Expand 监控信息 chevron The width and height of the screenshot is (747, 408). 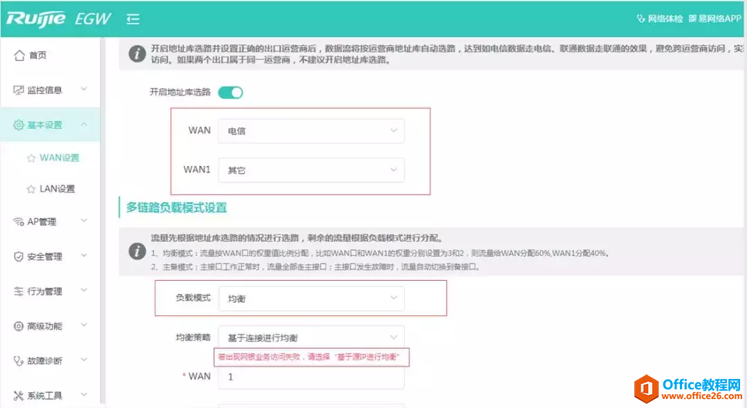point(84,89)
